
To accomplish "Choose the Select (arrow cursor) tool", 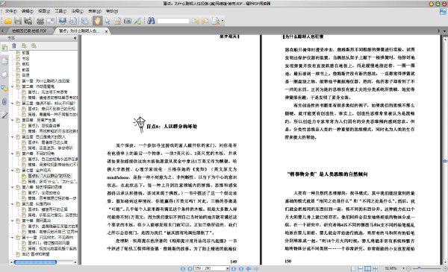I will point(108,21).
